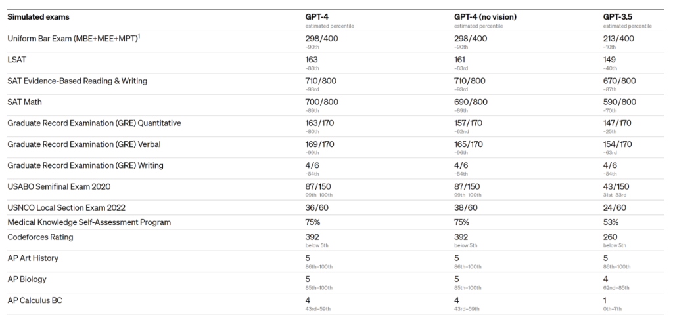Select the LSAT row label
673x326 pixels.
click(x=16, y=60)
